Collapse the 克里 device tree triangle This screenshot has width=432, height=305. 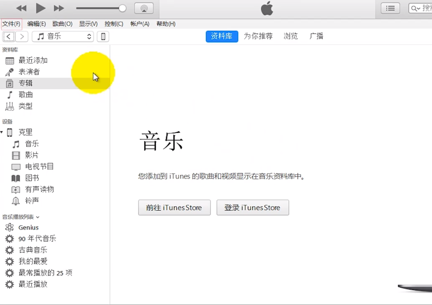[1, 133]
